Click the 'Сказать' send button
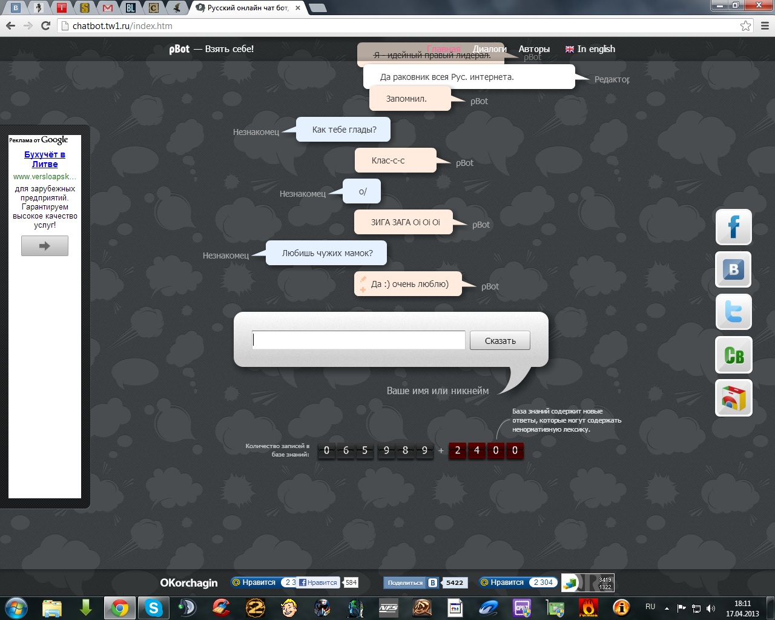This screenshot has height=620, width=775. pyautogui.click(x=500, y=340)
